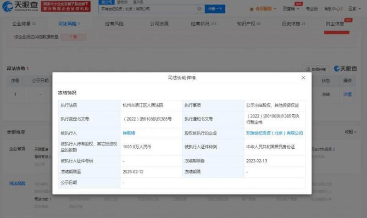Open the 股权被执行的企业 company link
Screen dimensions: 367x218
coord(274,133)
